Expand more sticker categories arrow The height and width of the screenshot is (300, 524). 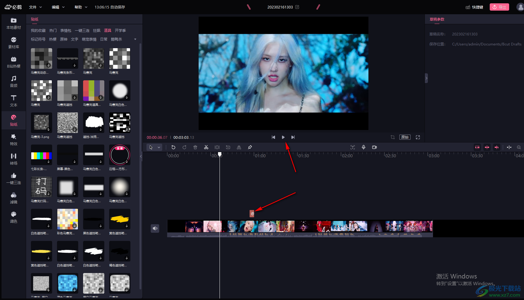tap(135, 39)
